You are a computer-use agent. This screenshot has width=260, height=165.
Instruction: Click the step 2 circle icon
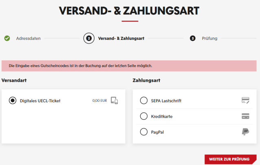click(89, 38)
